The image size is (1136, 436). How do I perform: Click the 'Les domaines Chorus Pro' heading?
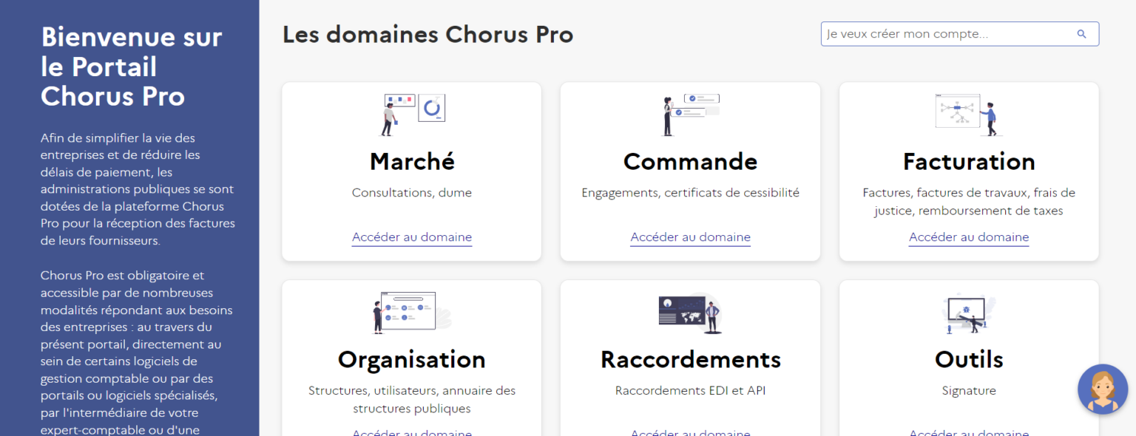pyautogui.click(x=428, y=34)
